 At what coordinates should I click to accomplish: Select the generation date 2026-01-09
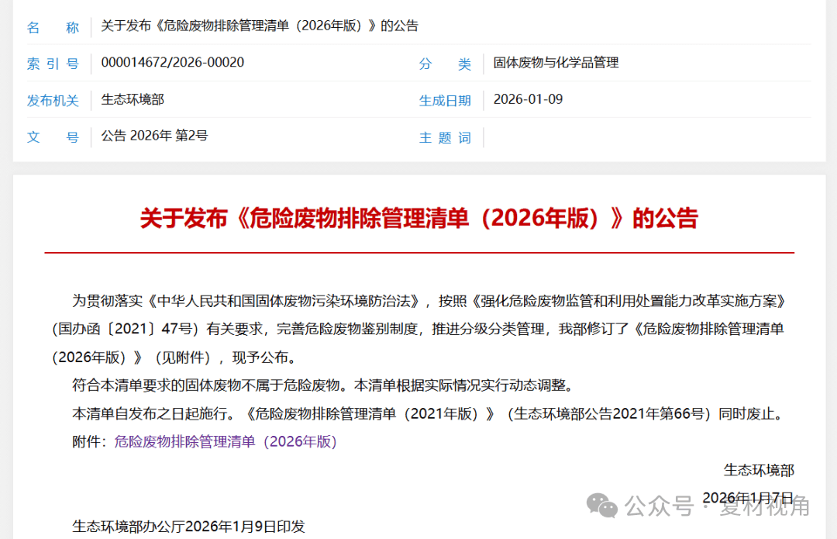click(x=528, y=99)
